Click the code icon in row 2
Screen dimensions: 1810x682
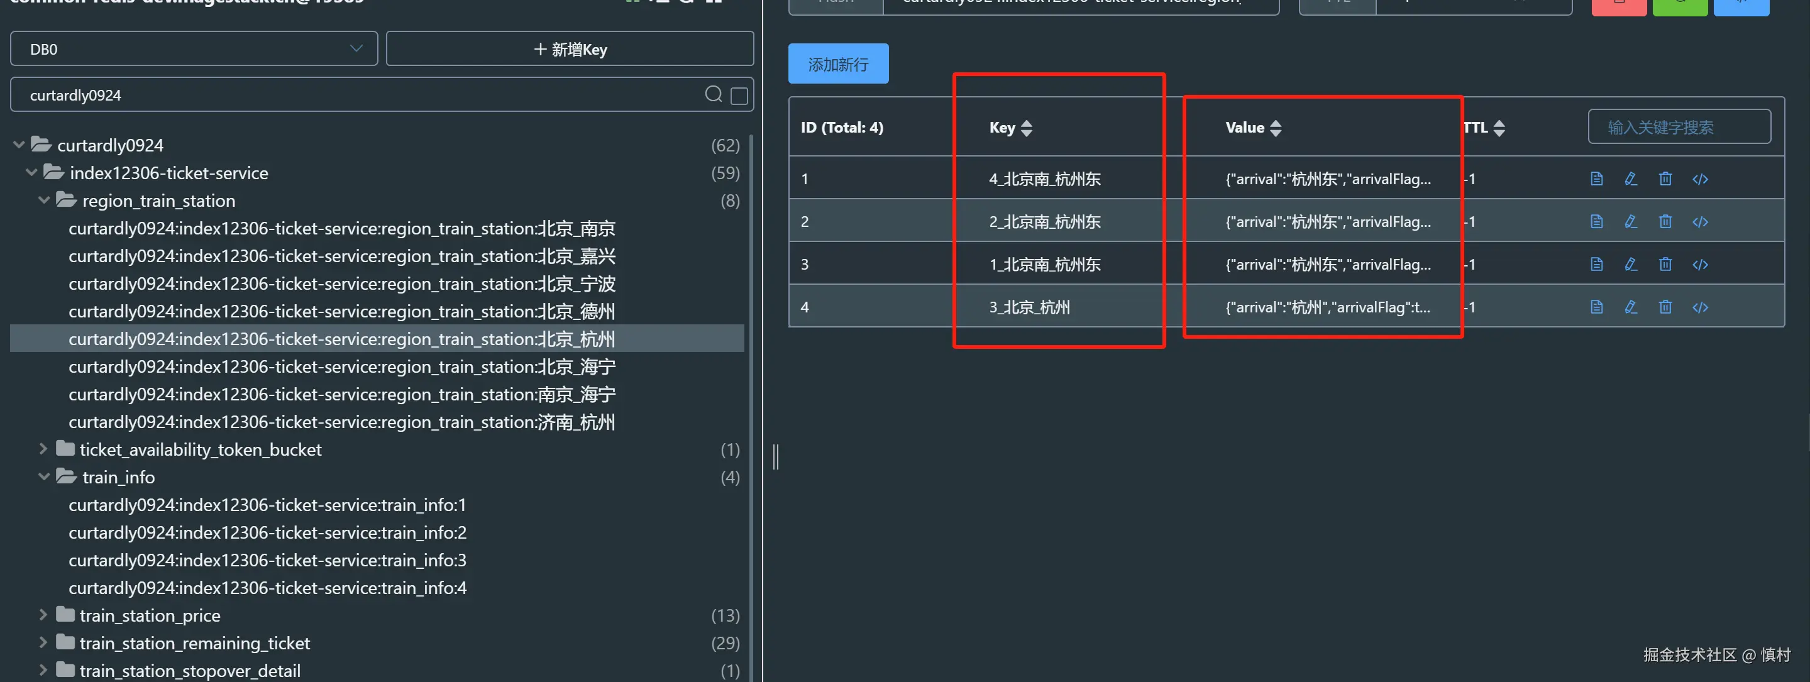(1700, 221)
